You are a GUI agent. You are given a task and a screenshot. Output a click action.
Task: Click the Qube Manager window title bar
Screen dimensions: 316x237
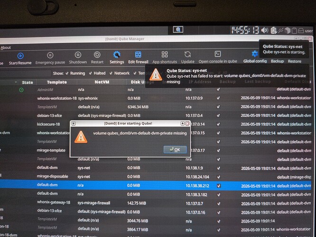point(125,39)
